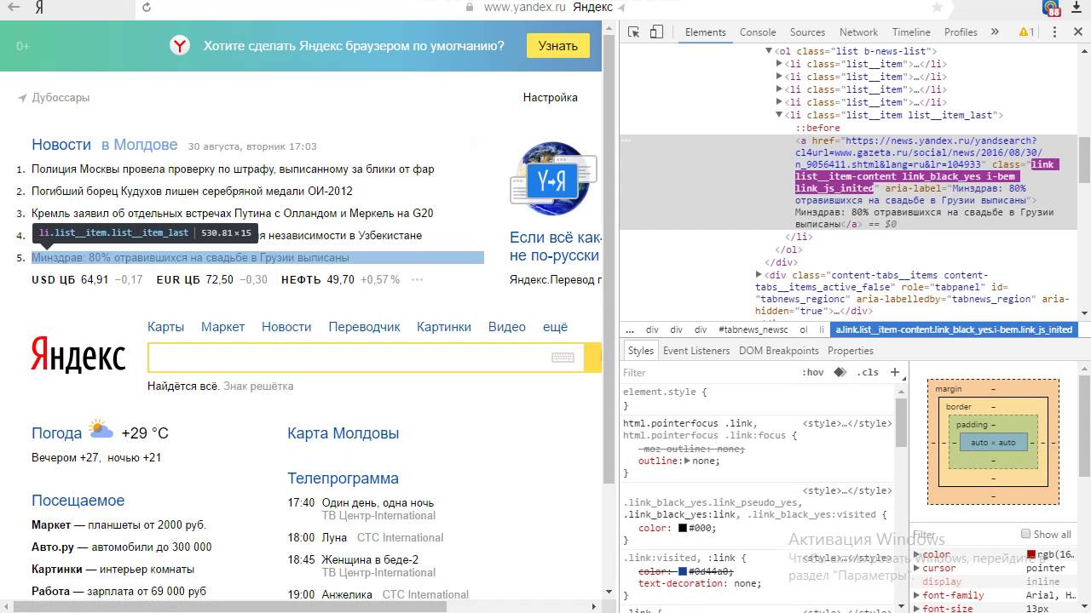Open the Кремль заявил об отдельных встречах headline
The width and height of the screenshot is (1091, 613).
pyautogui.click(x=233, y=213)
